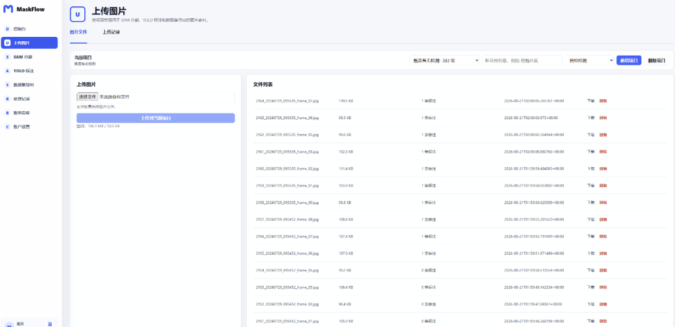
Task: Delete file 2153 frame_03.jpg
Action: [x=602, y=288]
